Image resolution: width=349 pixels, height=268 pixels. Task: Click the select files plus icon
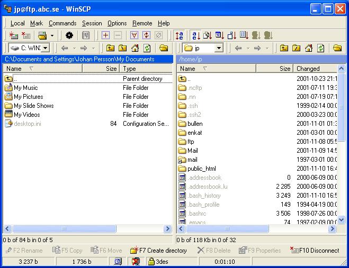[105, 35]
